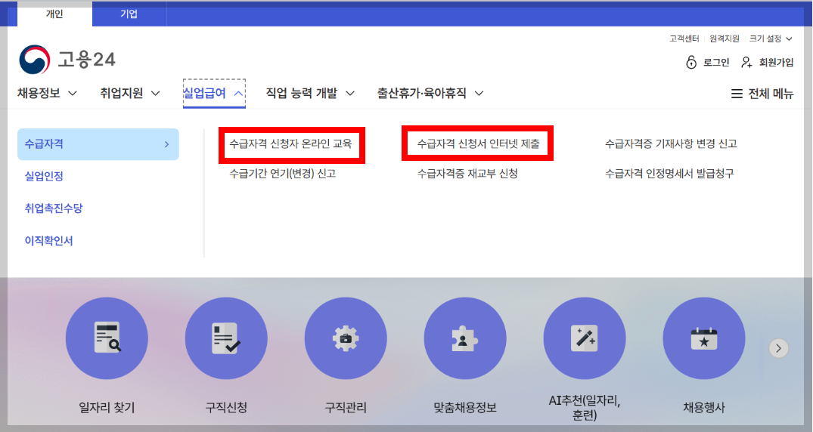Open the 일자리 찾기 circle icon
Viewport: 813px width, 432px height.
click(107, 338)
